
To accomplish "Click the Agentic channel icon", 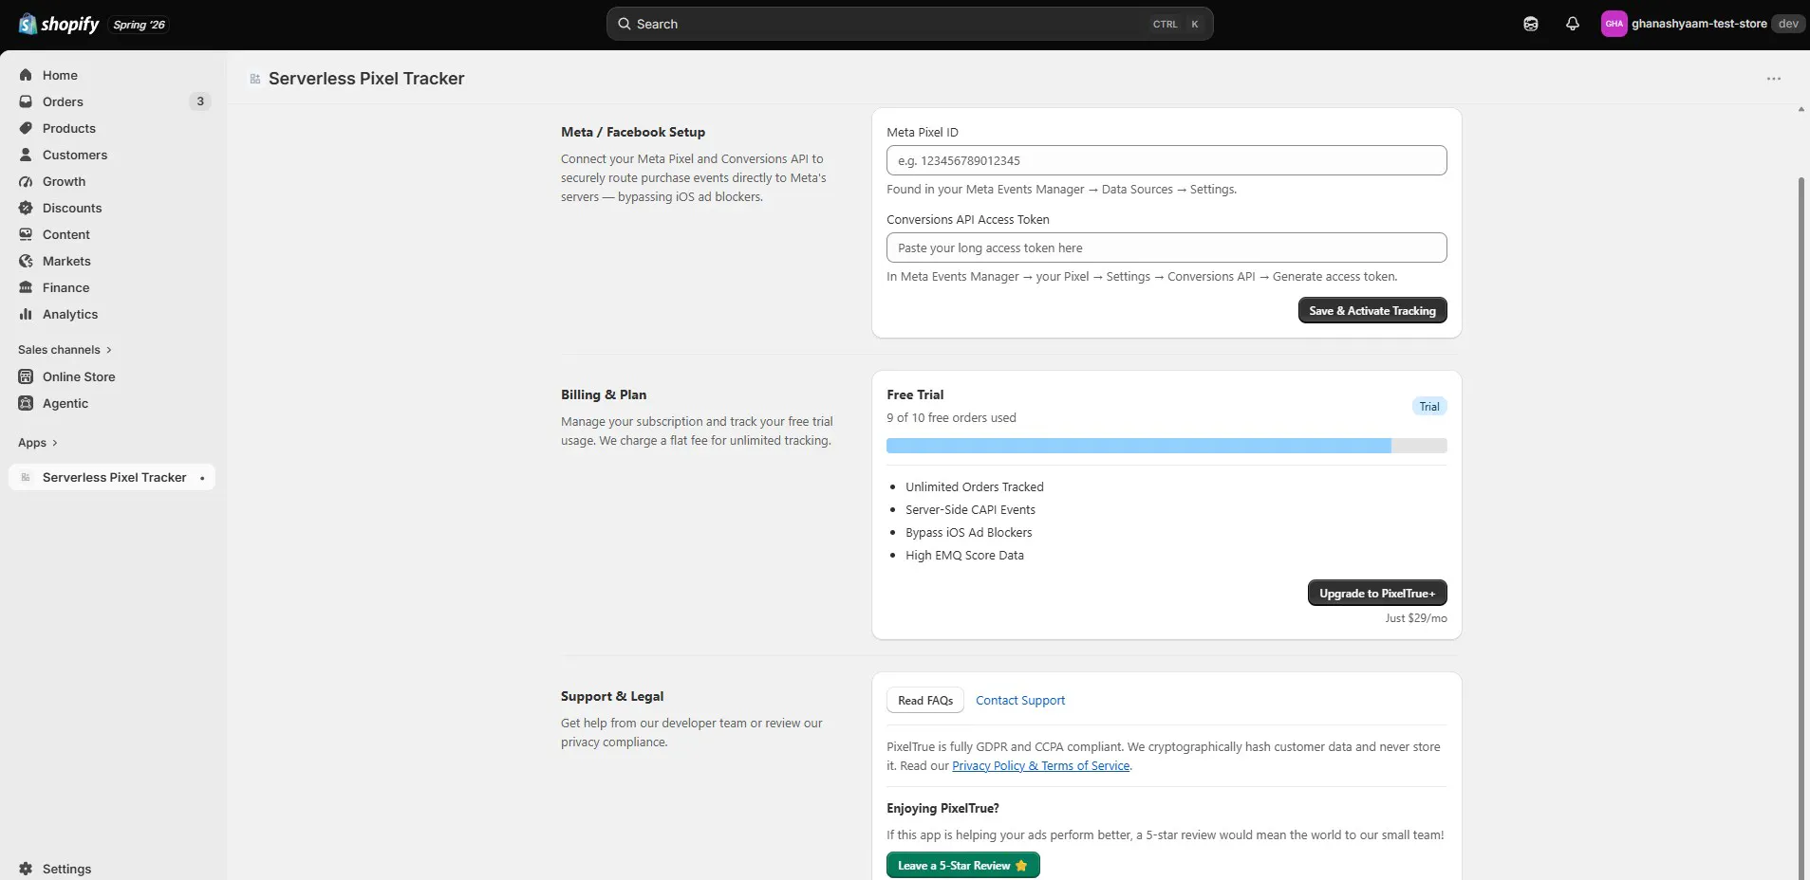I will (26, 403).
